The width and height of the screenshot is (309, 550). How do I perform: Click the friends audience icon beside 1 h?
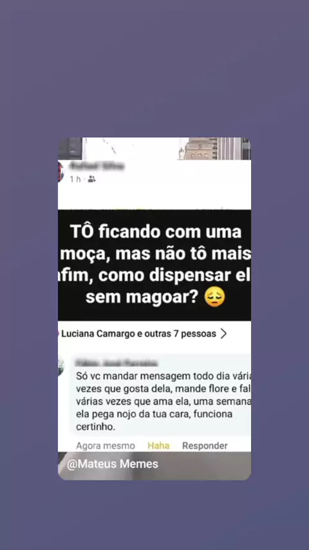point(91,179)
